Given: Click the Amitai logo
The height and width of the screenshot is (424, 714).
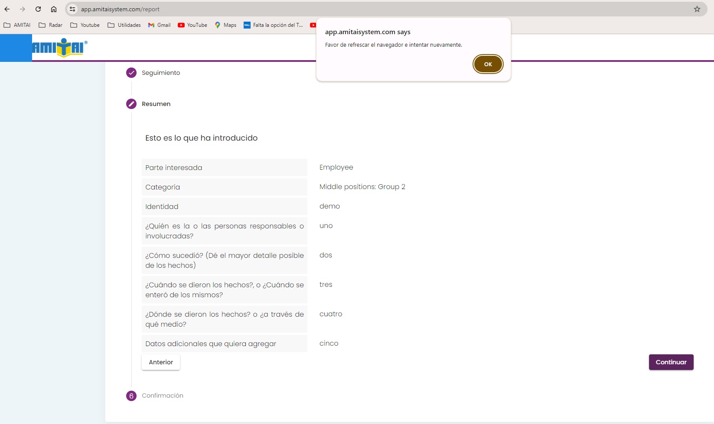Looking at the screenshot, I should 60,48.
